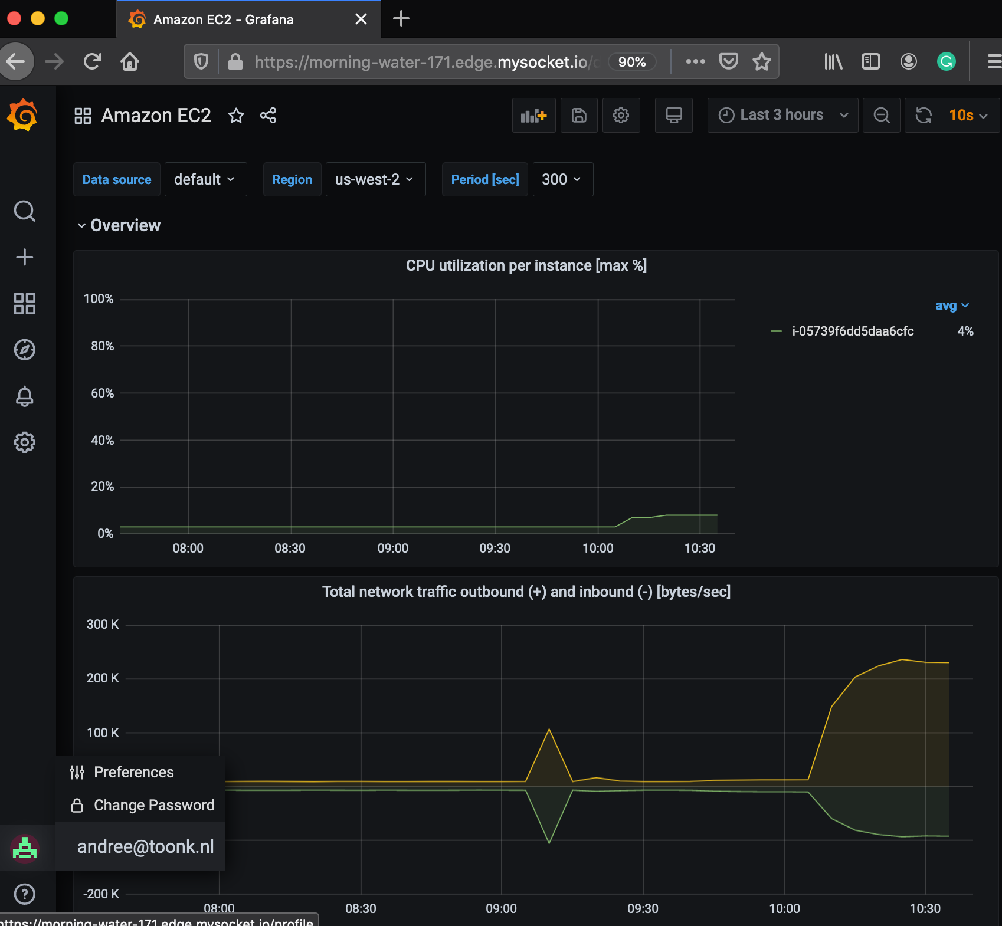1002x926 pixels.
Task: Open the page actions three-dot menu
Action: [x=696, y=61]
